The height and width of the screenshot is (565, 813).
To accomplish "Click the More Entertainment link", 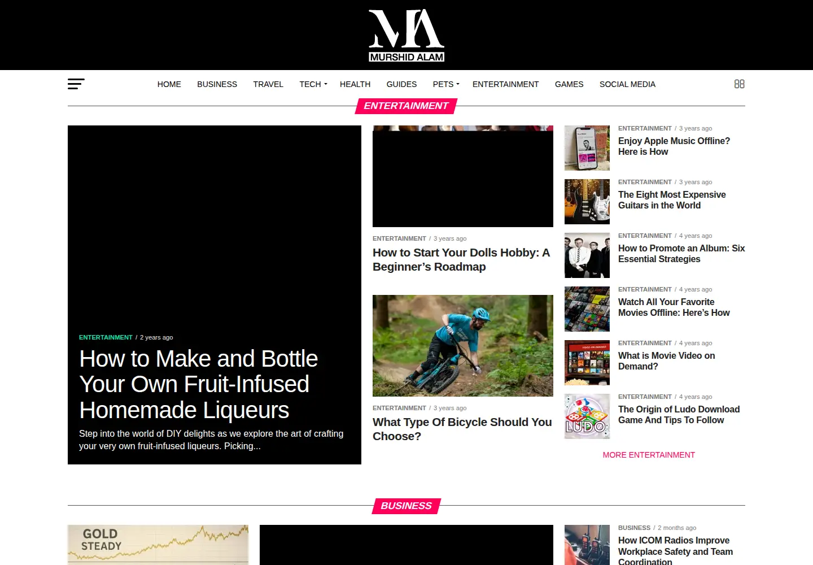I will click(x=649, y=455).
